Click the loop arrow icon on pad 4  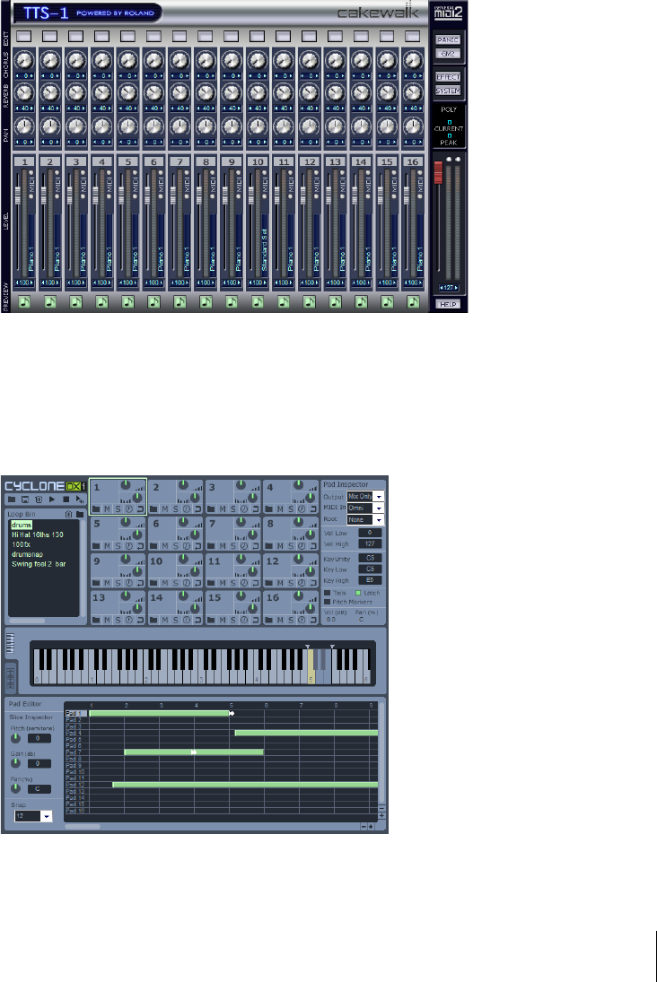313,509
